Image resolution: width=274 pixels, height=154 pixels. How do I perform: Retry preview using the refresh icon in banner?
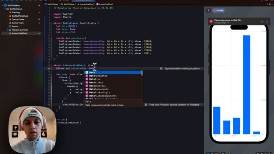coord(267,21)
